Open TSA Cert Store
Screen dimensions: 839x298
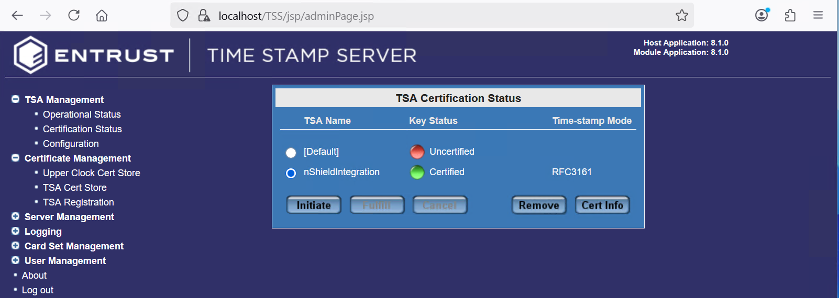pyautogui.click(x=75, y=188)
